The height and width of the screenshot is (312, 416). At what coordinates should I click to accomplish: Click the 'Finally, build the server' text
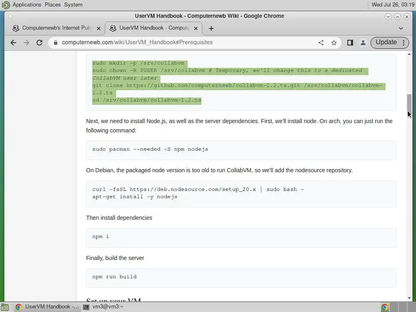[115, 258]
